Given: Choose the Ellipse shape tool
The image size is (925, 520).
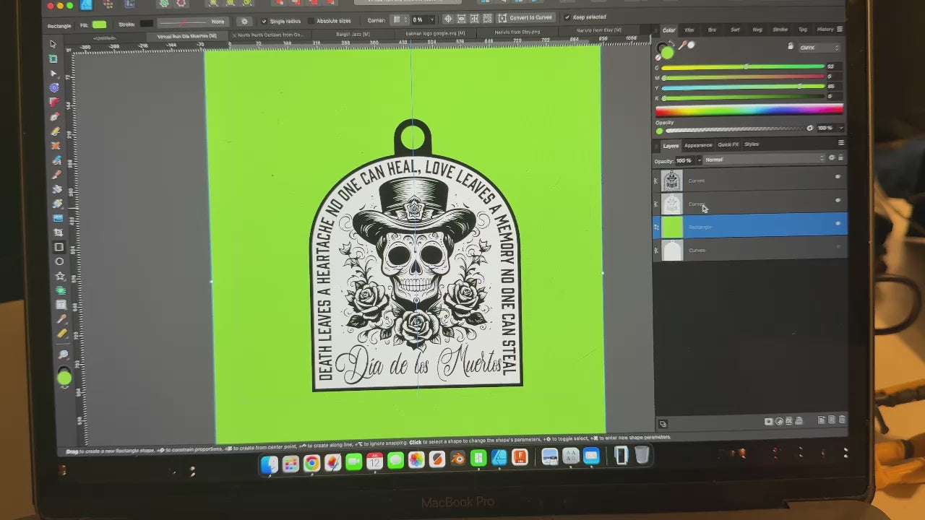Looking at the screenshot, I should click(x=59, y=261).
